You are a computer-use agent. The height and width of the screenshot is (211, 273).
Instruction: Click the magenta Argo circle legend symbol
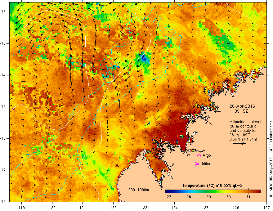coord(199,155)
